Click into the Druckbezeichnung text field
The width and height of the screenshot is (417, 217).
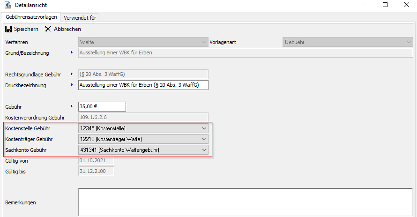pyautogui.click(x=143, y=85)
